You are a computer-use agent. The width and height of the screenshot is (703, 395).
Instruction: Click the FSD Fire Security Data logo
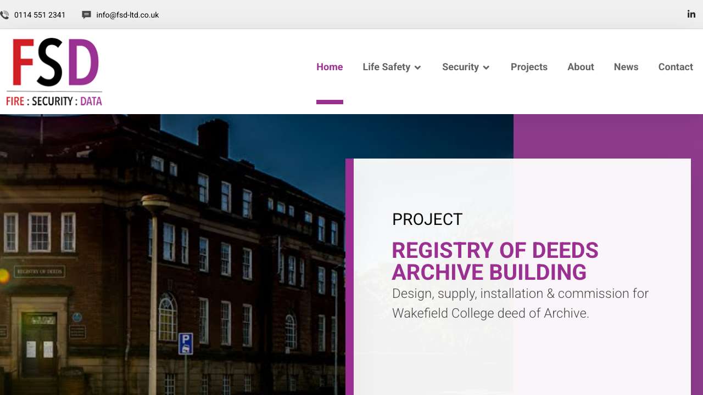[54, 71]
